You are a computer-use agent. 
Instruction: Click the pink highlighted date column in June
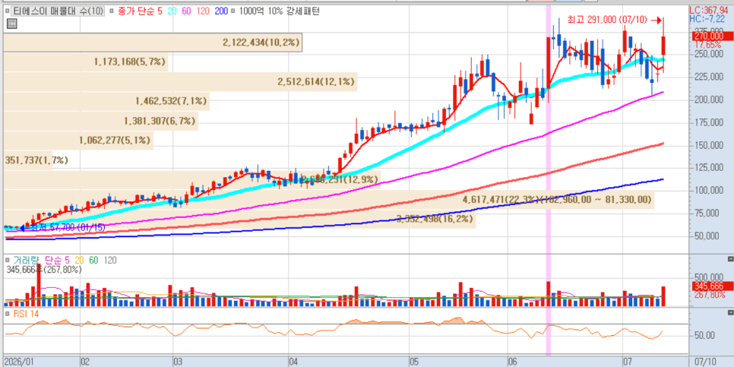pyautogui.click(x=548, y=180)
